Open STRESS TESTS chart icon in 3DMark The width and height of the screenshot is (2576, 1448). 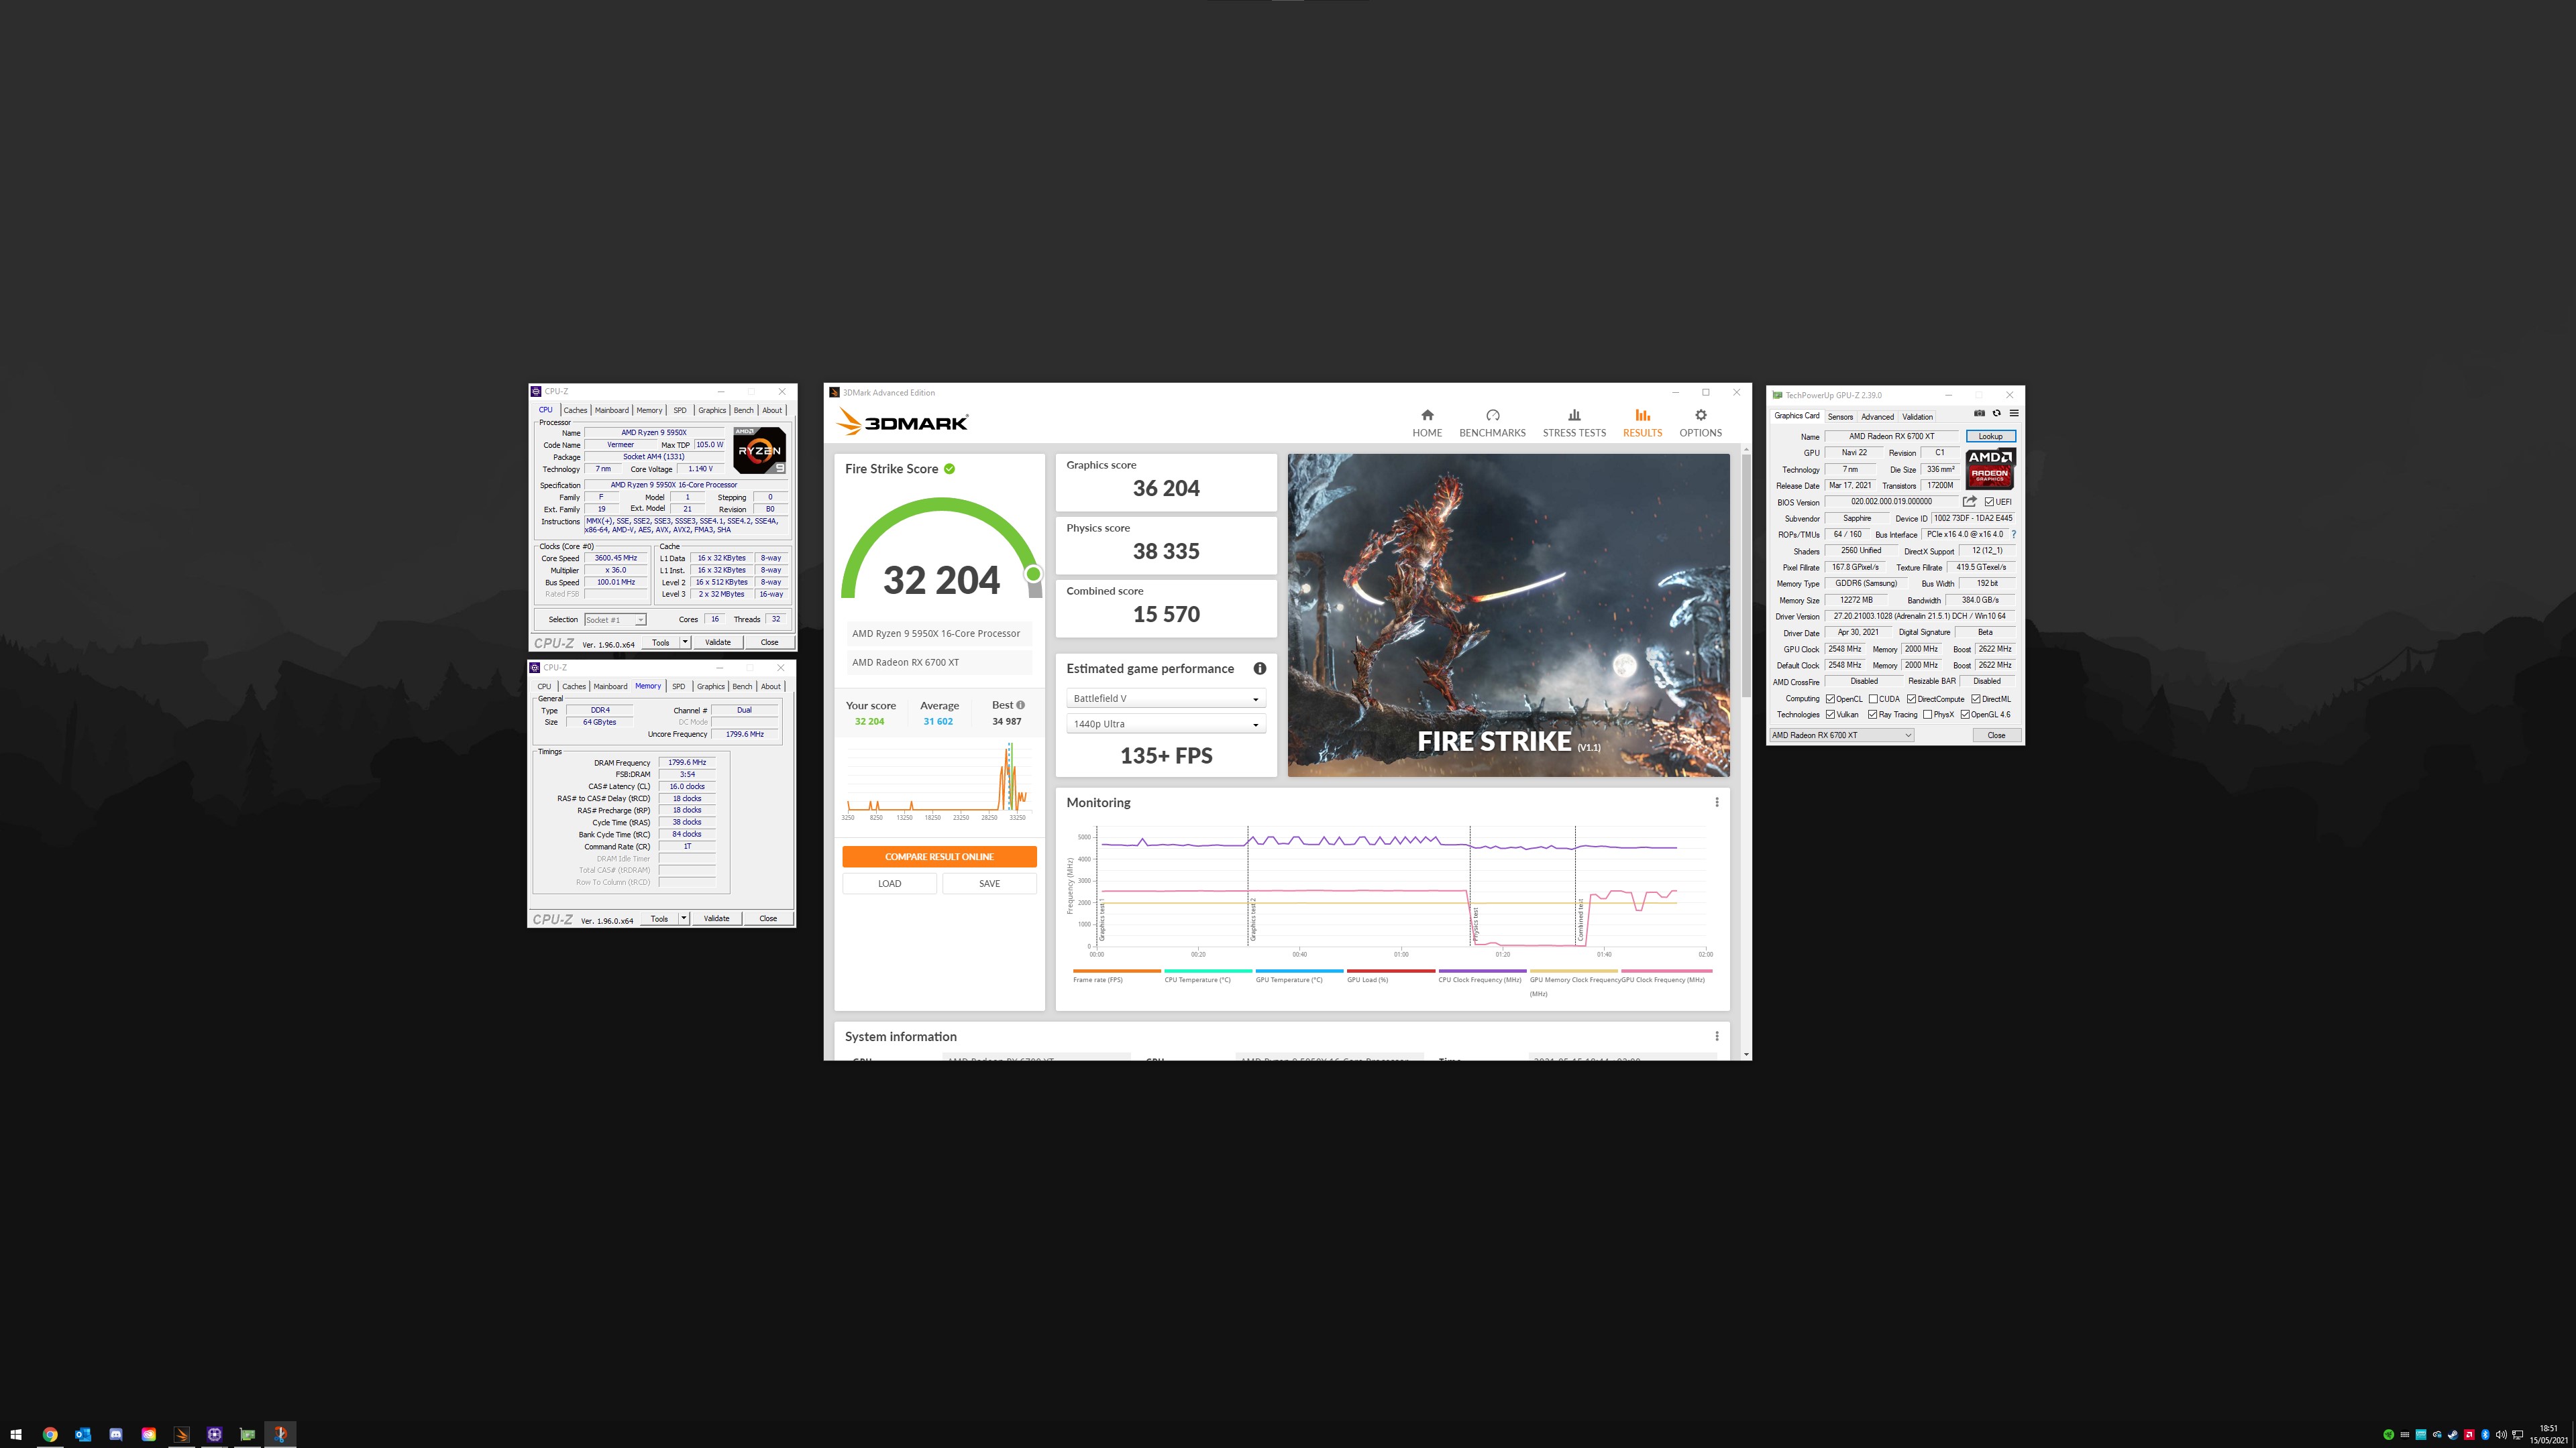click(1574, 415)
